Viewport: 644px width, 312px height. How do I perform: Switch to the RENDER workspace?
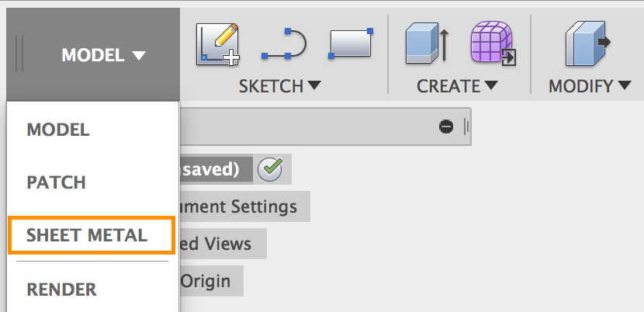pos(62,289)
